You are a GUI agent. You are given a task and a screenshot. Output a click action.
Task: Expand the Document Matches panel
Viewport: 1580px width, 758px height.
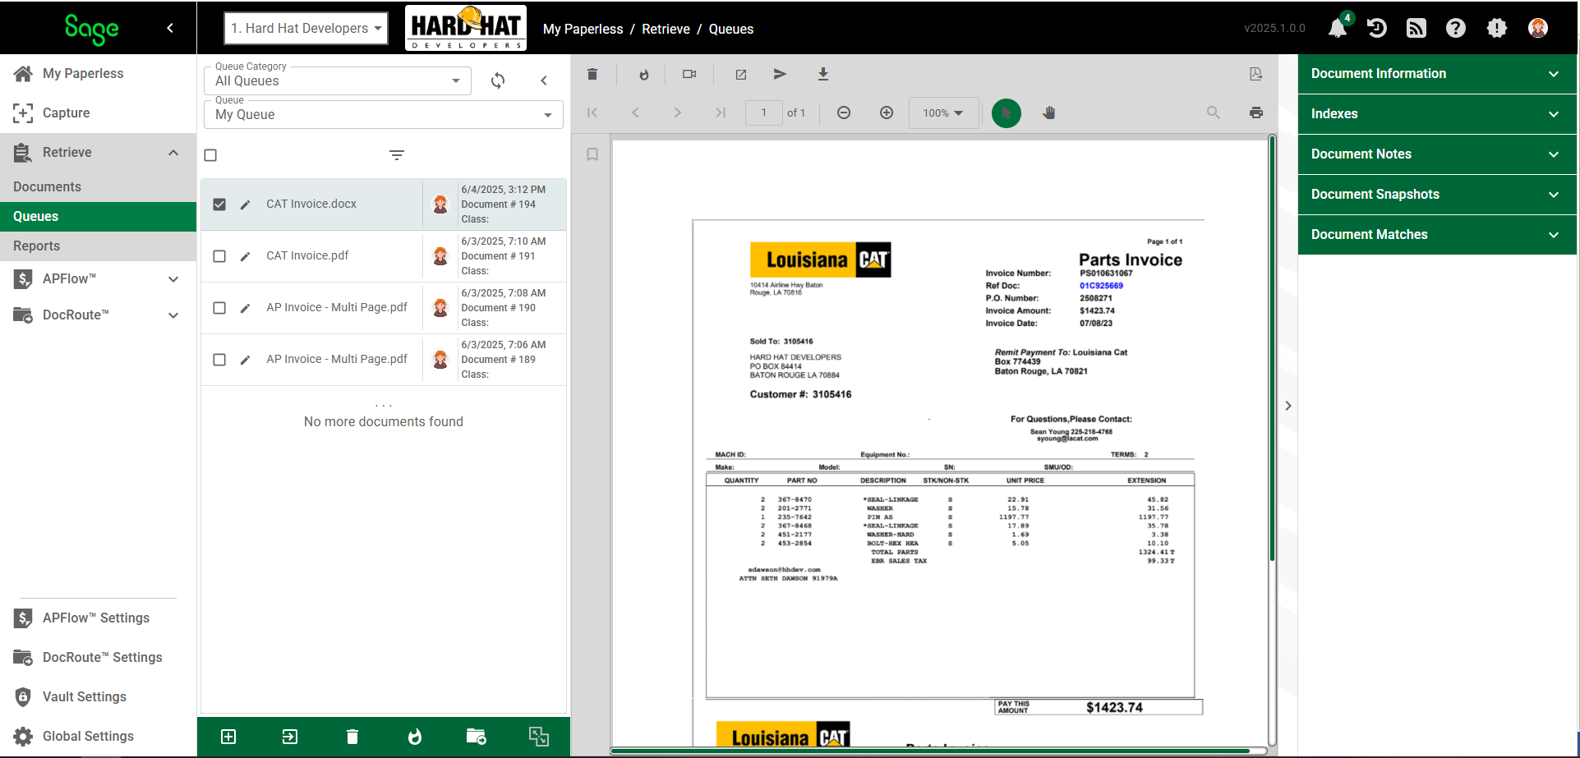1437,235
